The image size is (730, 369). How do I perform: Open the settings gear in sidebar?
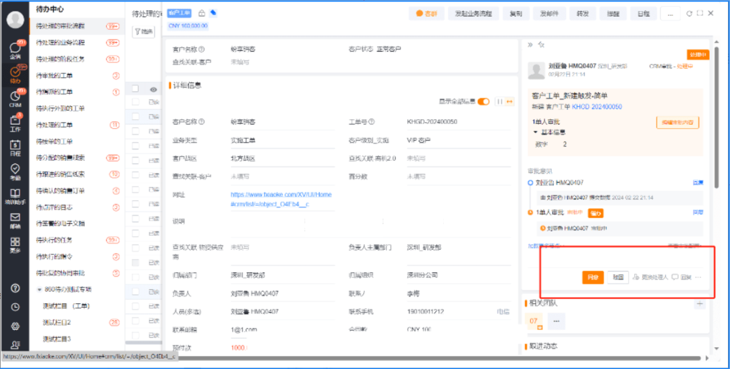coord(16,326)
